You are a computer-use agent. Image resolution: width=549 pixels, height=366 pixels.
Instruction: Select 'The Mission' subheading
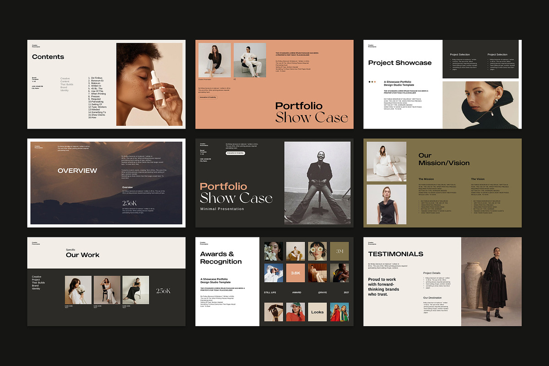click(x=426, y=179)
